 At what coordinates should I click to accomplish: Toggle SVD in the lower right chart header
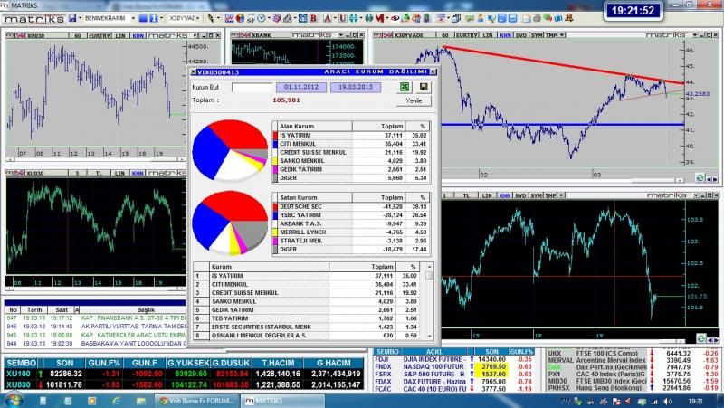(521, 195)
